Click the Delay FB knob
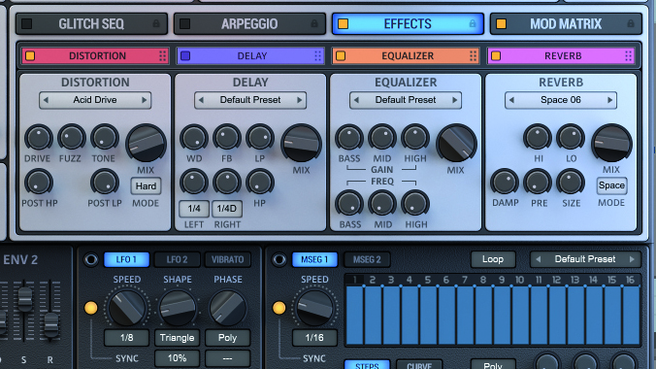 click(227, 138)
